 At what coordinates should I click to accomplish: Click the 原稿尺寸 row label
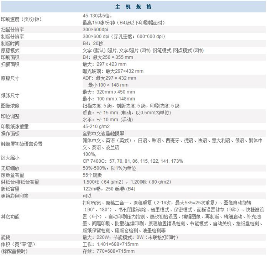point(10,78)
